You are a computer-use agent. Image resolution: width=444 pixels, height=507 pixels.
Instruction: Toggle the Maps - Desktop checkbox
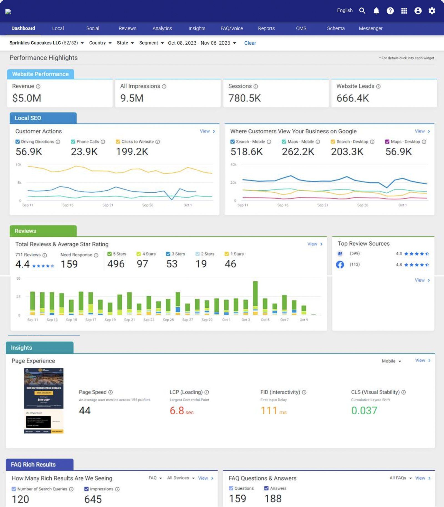(387, 142)
